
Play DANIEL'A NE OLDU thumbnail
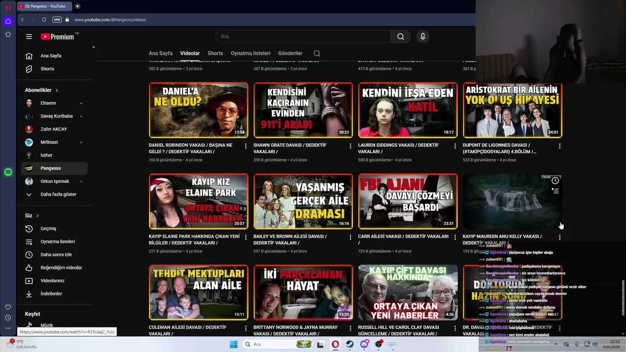pos(199,110)
